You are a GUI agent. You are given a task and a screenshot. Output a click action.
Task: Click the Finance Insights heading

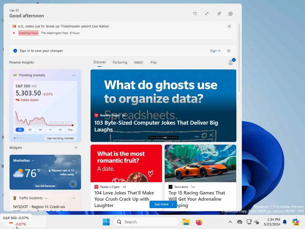pos(21,62)
